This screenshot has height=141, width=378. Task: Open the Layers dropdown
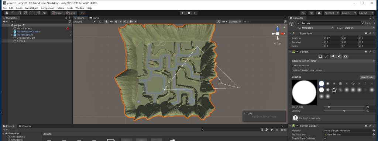pos(348,13)
